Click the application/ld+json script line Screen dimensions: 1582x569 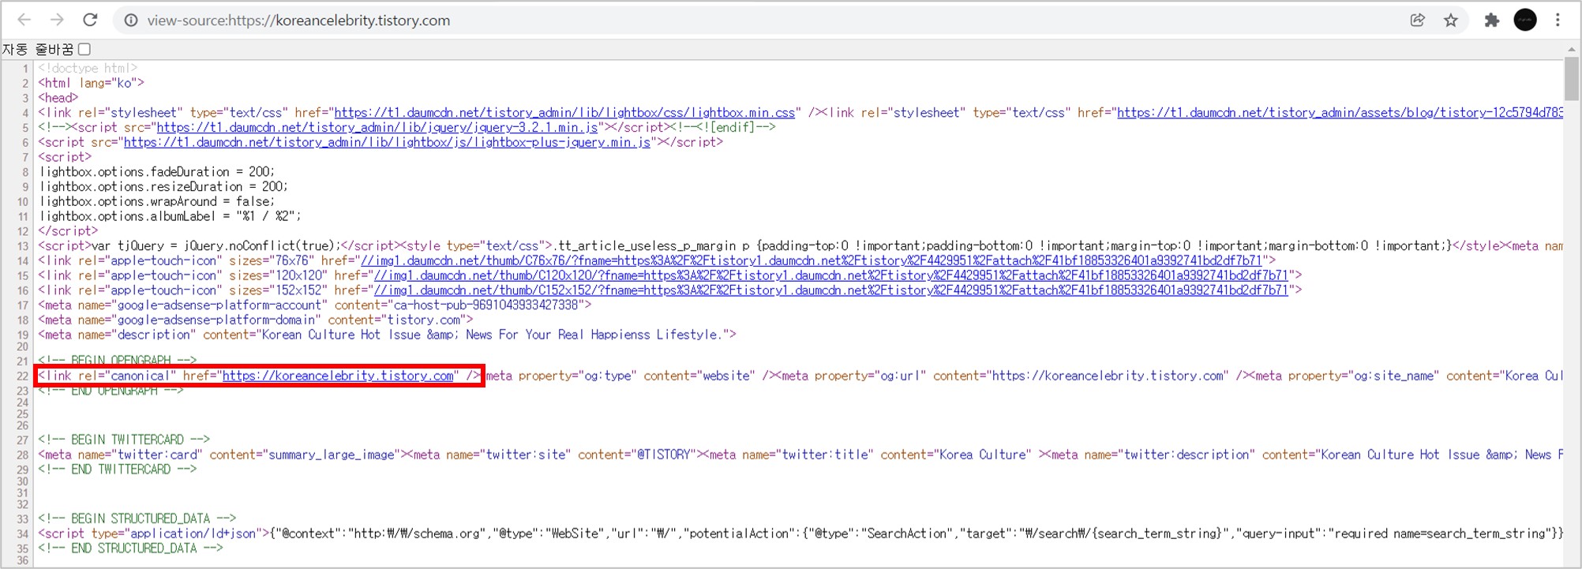tap(800, 533)
